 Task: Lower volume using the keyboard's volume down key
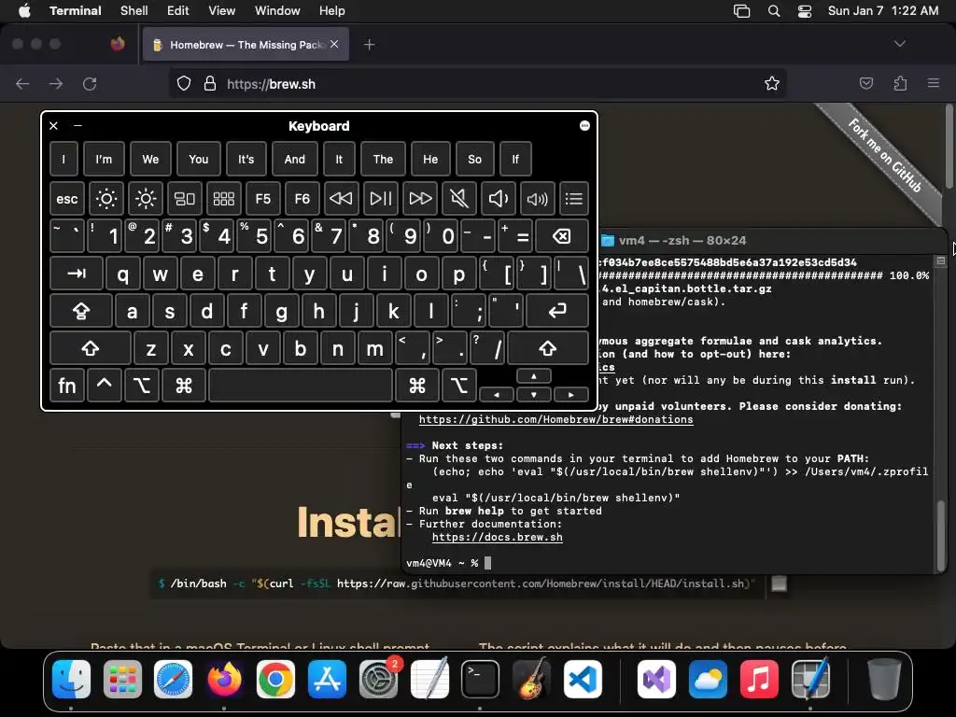click(x=499, y=199)
